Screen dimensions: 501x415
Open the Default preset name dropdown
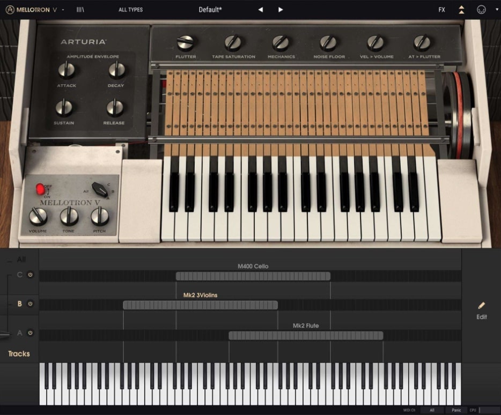210,9
